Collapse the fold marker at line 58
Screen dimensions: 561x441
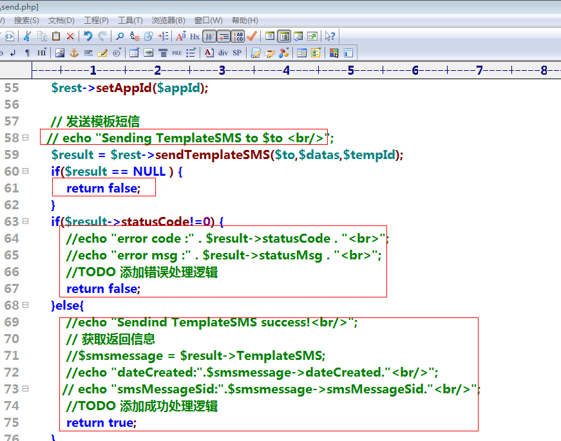25,137
